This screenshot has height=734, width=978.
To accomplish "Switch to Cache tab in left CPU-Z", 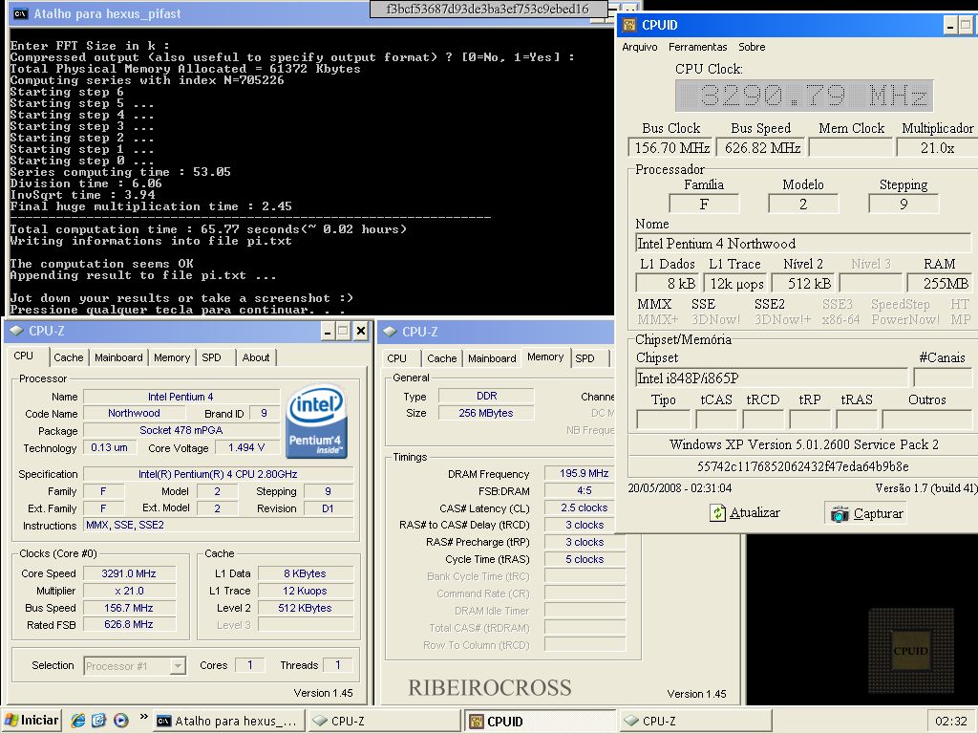I will [68, 357].
